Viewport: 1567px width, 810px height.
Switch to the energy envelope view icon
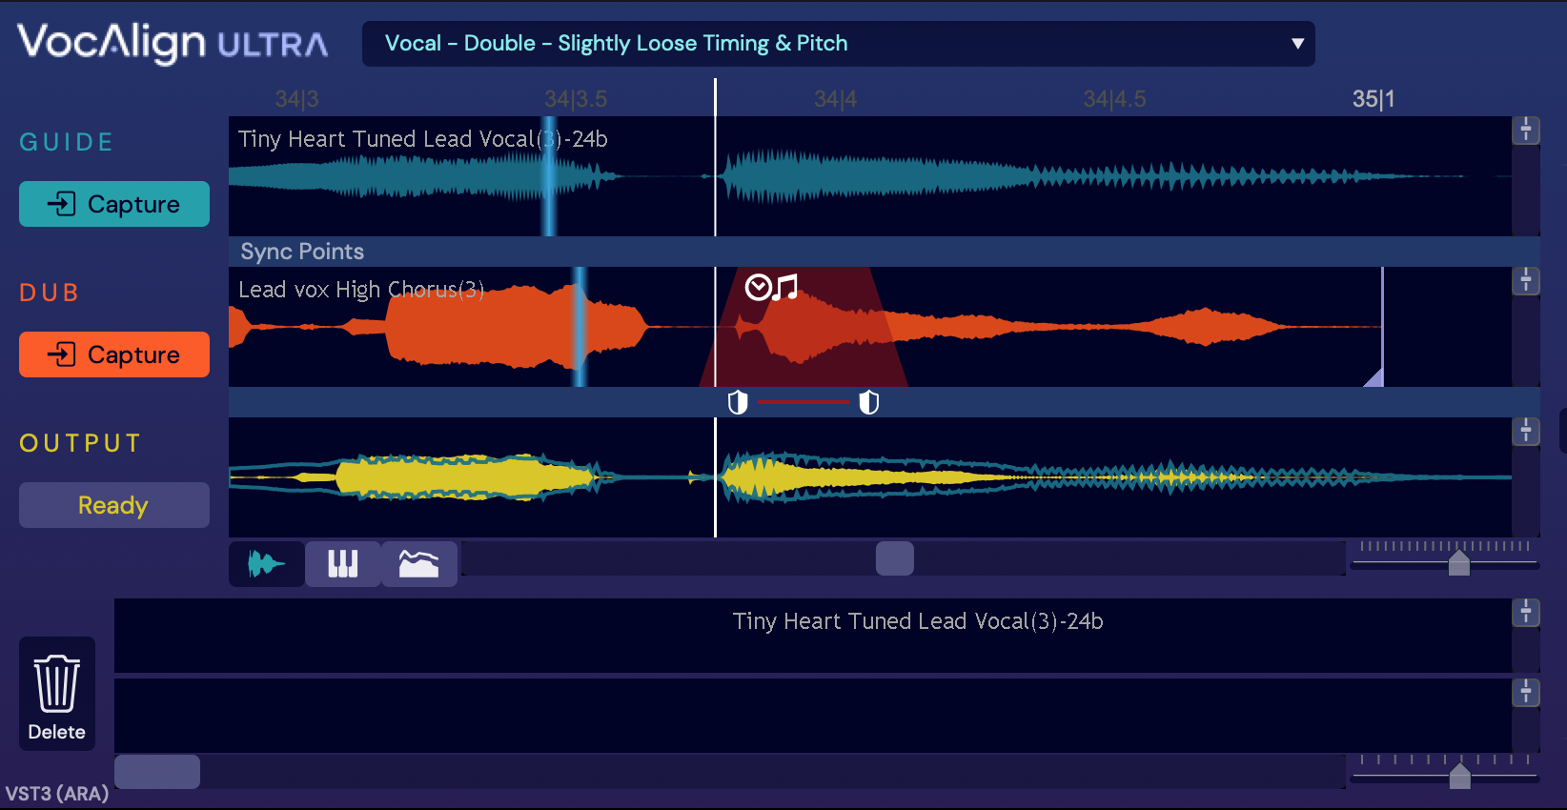418,564
